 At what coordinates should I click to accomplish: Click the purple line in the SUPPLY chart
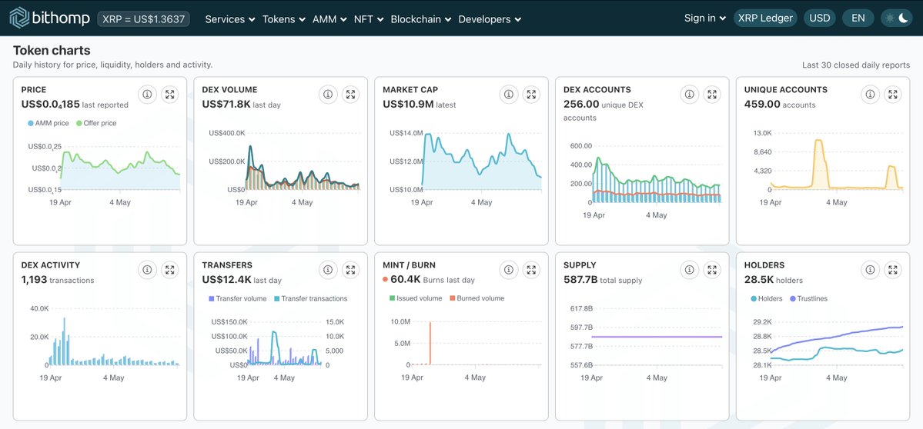pos(657,337)
